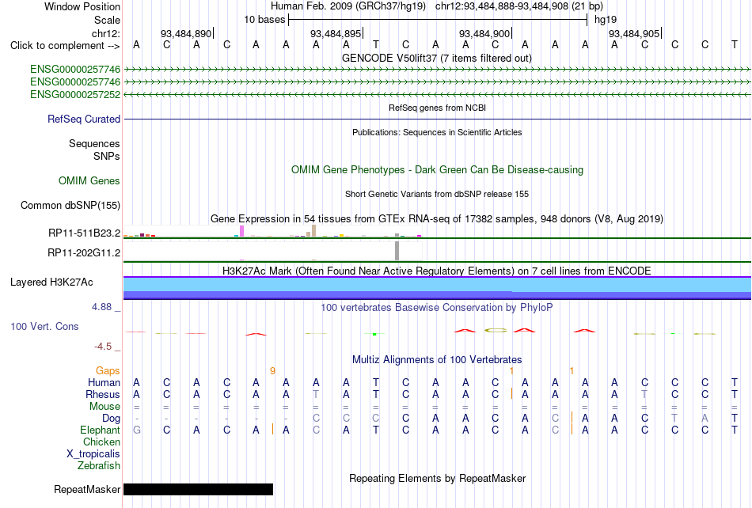Click the RepeatMasker track label
752x508 pixels.
point(87,489)
